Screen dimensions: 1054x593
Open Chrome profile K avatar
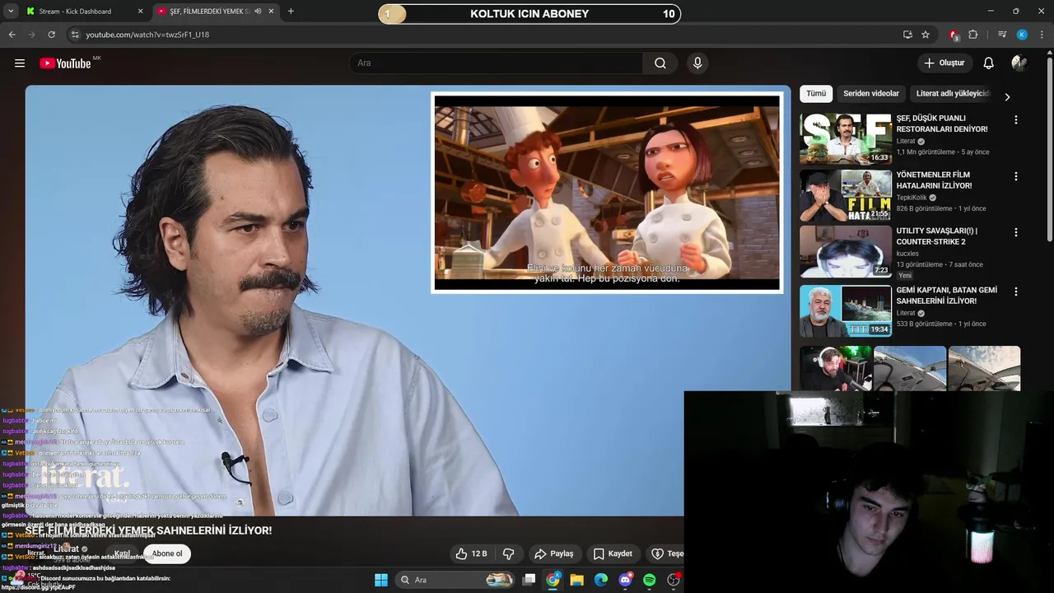point(1022,35)
